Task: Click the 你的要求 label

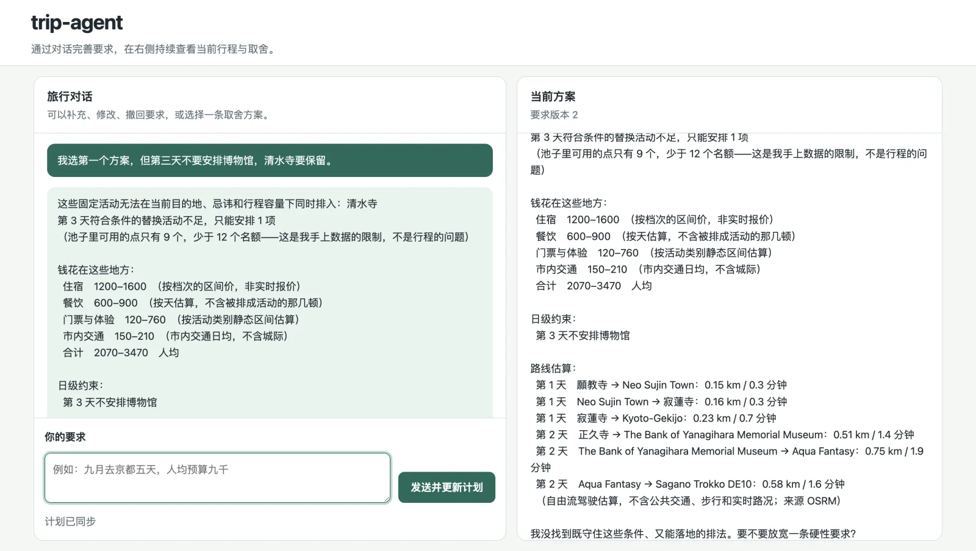Action: [65, 437]
